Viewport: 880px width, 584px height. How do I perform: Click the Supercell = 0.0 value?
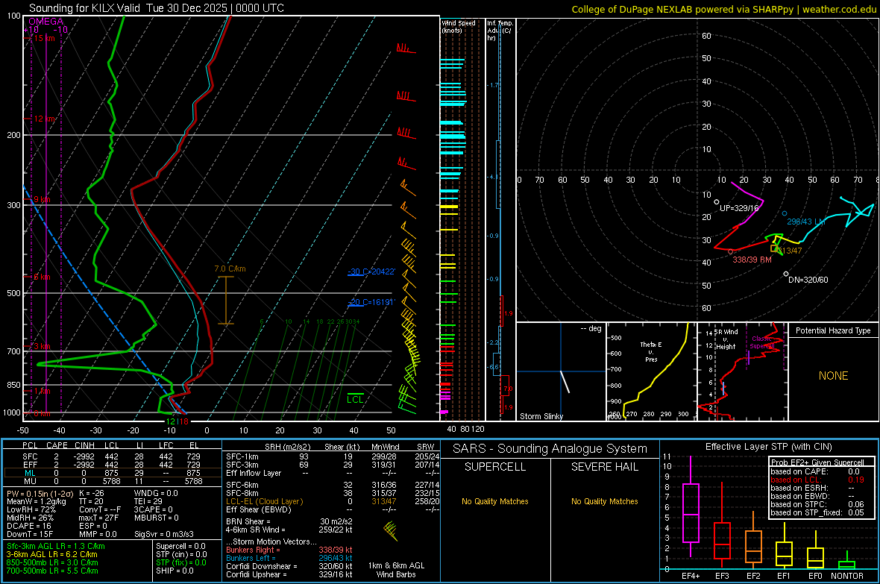180,546
